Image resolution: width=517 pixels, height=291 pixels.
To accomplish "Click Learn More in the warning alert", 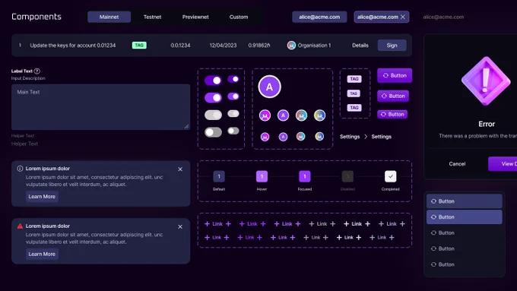I will click(42, 254).
